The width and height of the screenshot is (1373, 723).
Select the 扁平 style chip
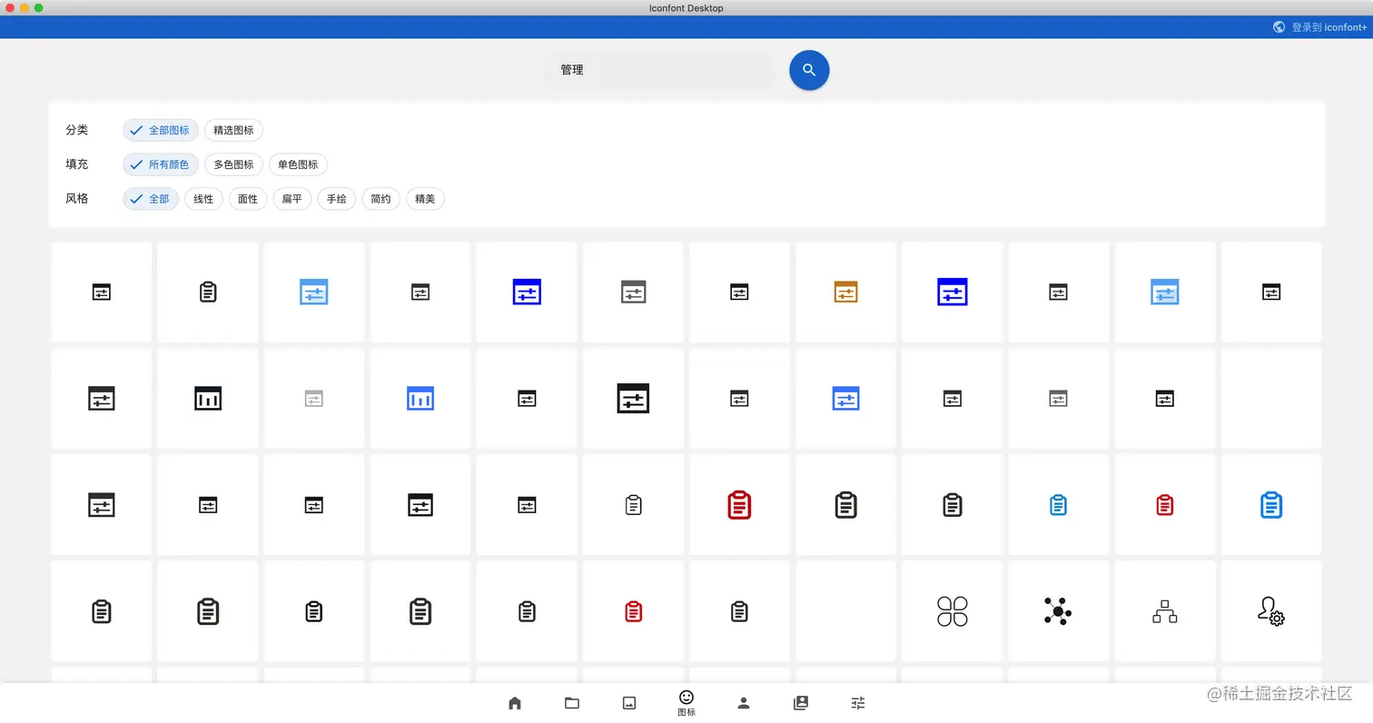tap(291, 199)
